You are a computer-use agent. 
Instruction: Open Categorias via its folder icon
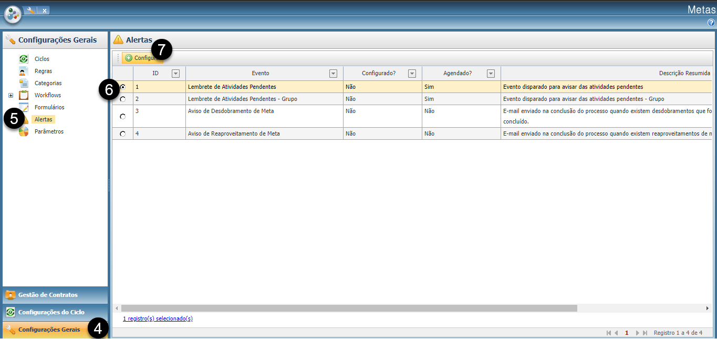(24, 83)
